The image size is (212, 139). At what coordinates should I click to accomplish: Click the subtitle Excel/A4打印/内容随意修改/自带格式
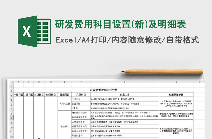(127, 40)
